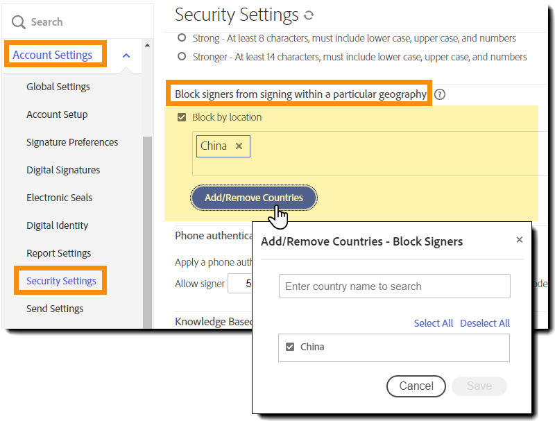555x421 pixels.
Task: Click the Add/Remove Countries button
Action: click(254, 198)
